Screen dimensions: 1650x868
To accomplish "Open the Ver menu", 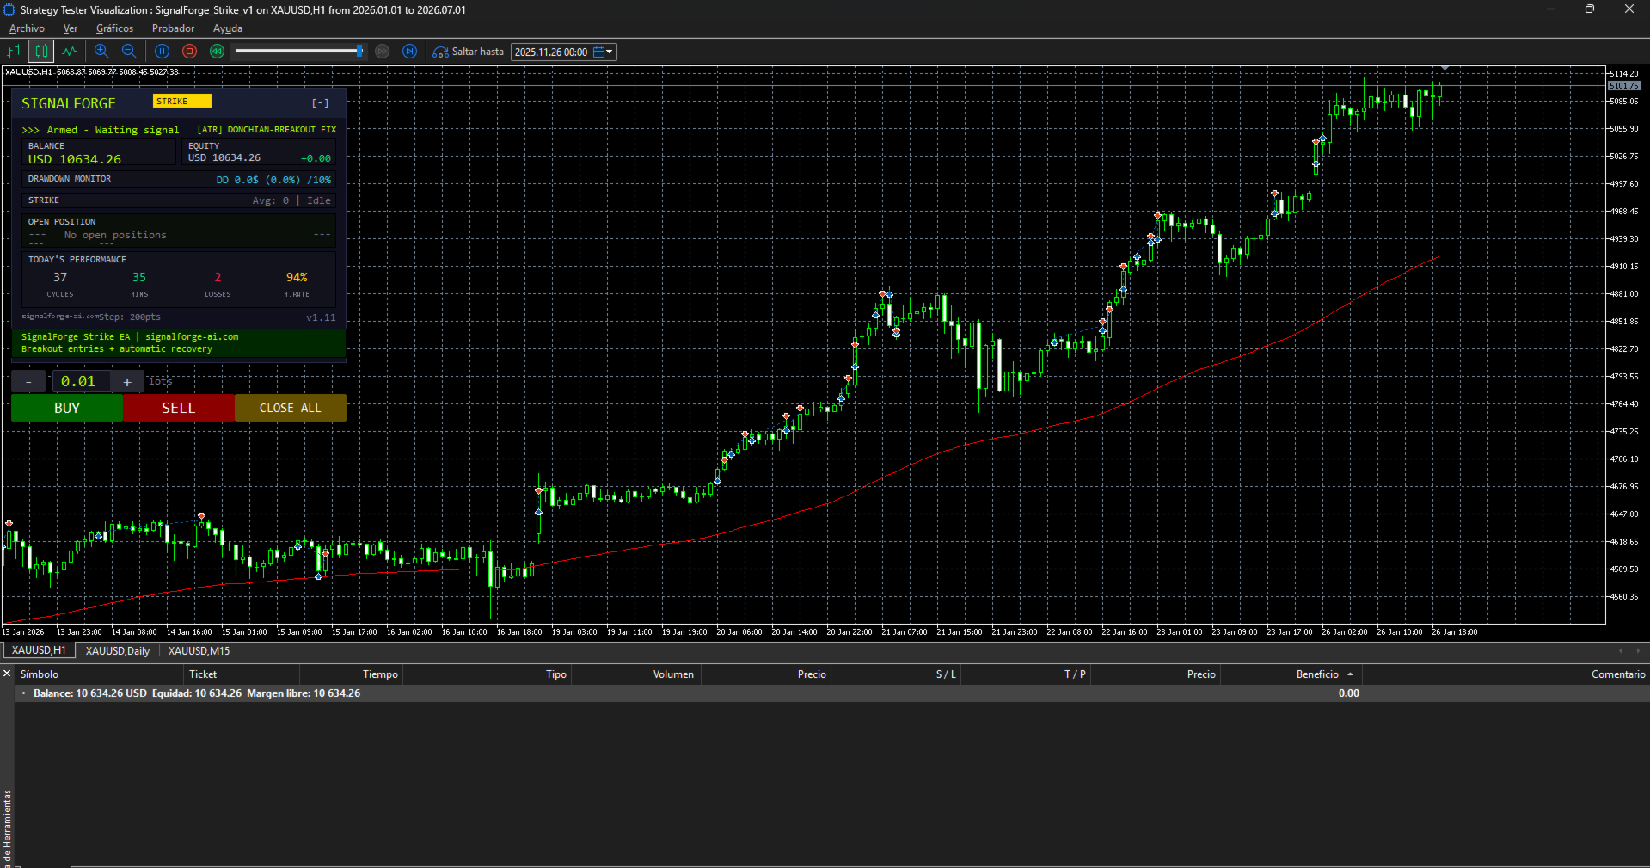I will point(71,28).
